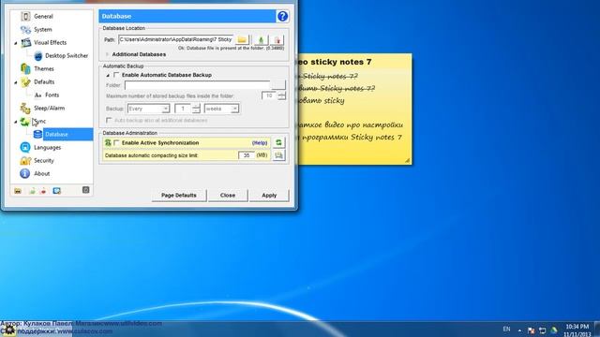Enable Automatic Database Backup checkbox

(116, 75)
